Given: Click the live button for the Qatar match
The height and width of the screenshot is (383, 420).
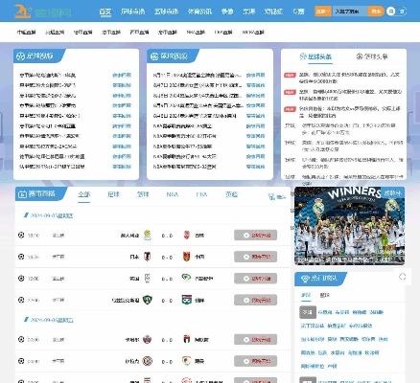Looking at the screenshot, I should tap(255, 340).
